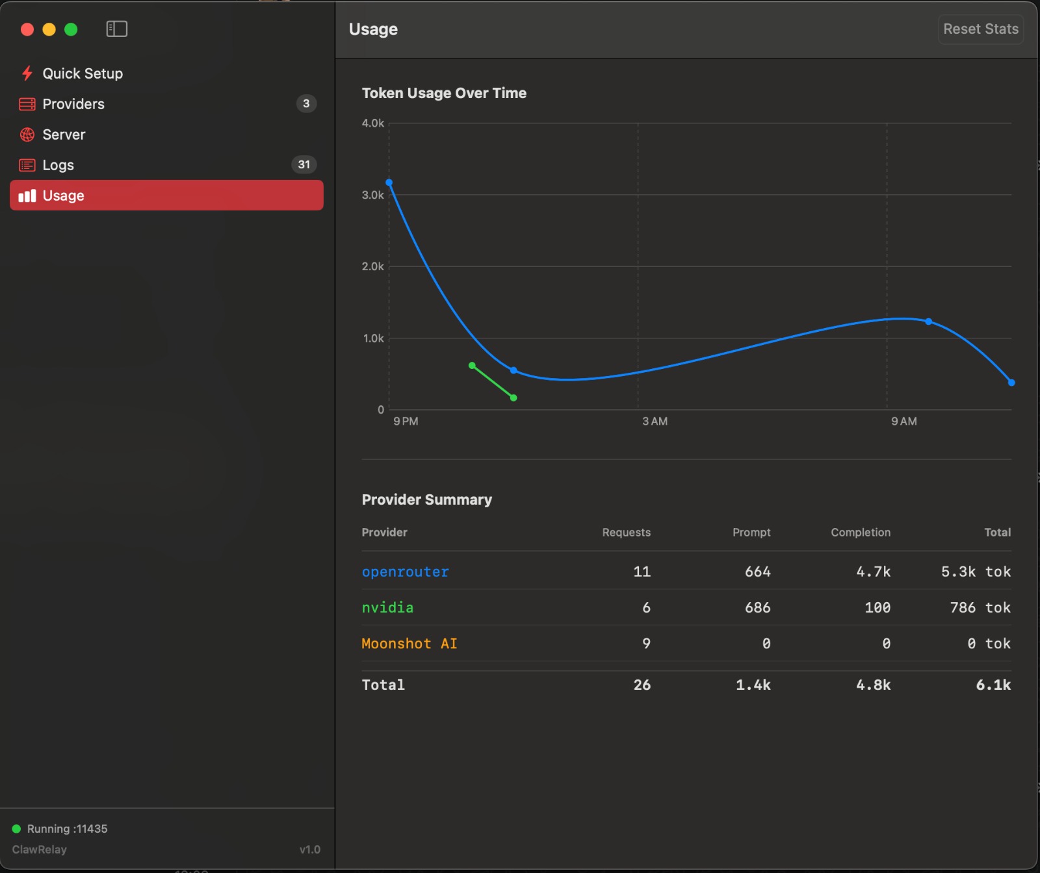Screen dimensions: 1040x873
Task: Open the Providers section
Action: [x=166, y=104]
